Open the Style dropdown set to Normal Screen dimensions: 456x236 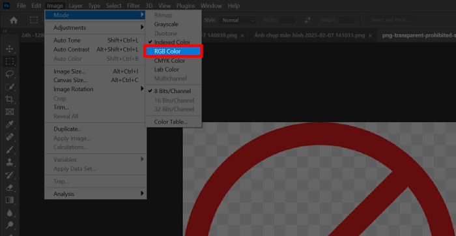[238, 20]
